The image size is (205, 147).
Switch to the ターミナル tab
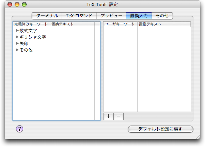pos(47,16)
